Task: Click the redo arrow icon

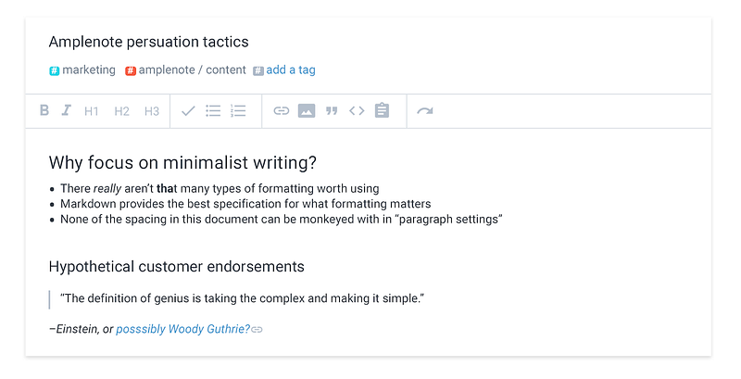Action: point(424,111)
